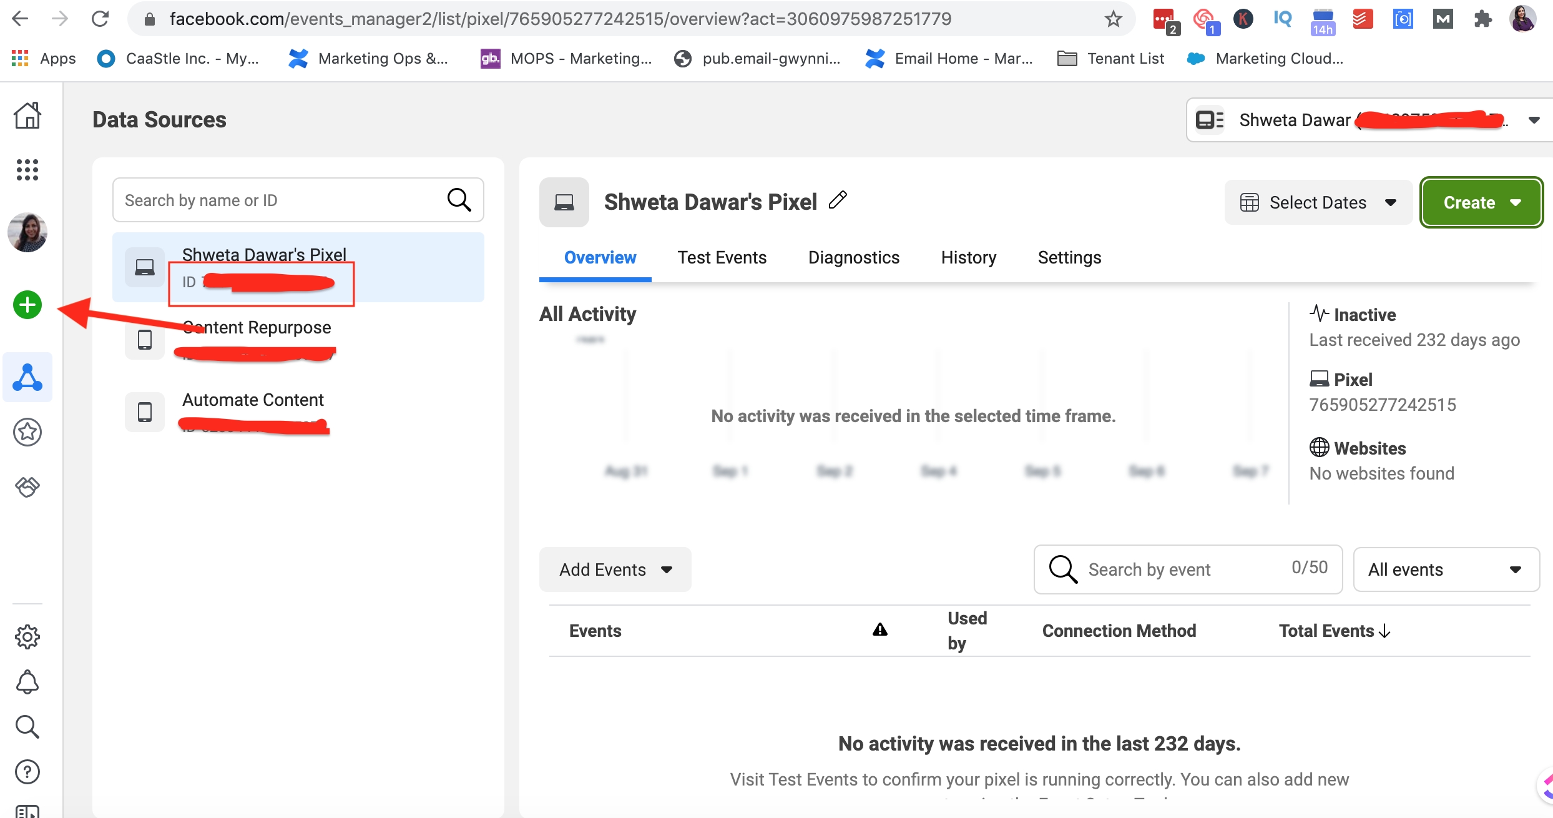
Task: Open Custom Conversions star icon
Action: tap(27, 432)
